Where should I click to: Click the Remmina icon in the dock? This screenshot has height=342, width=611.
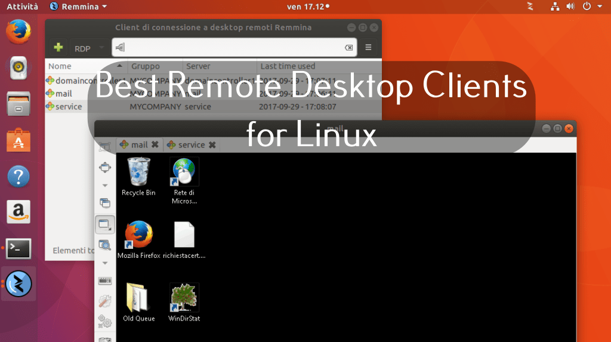[x=18, y=284]
